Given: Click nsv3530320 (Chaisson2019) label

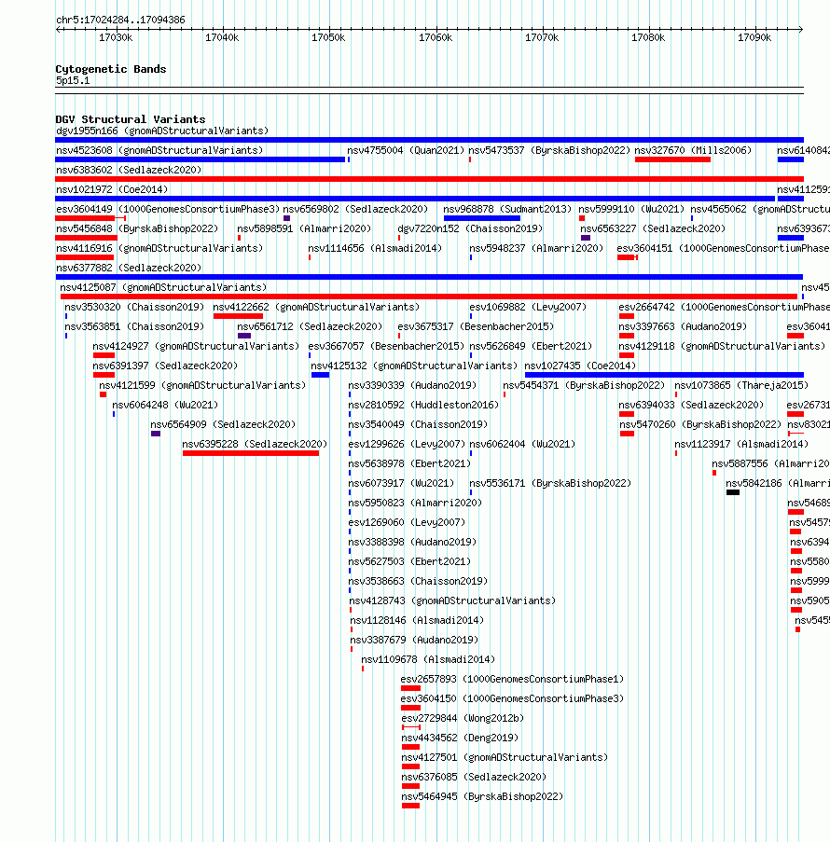Looking at the screenshot, I should [134, 307].
